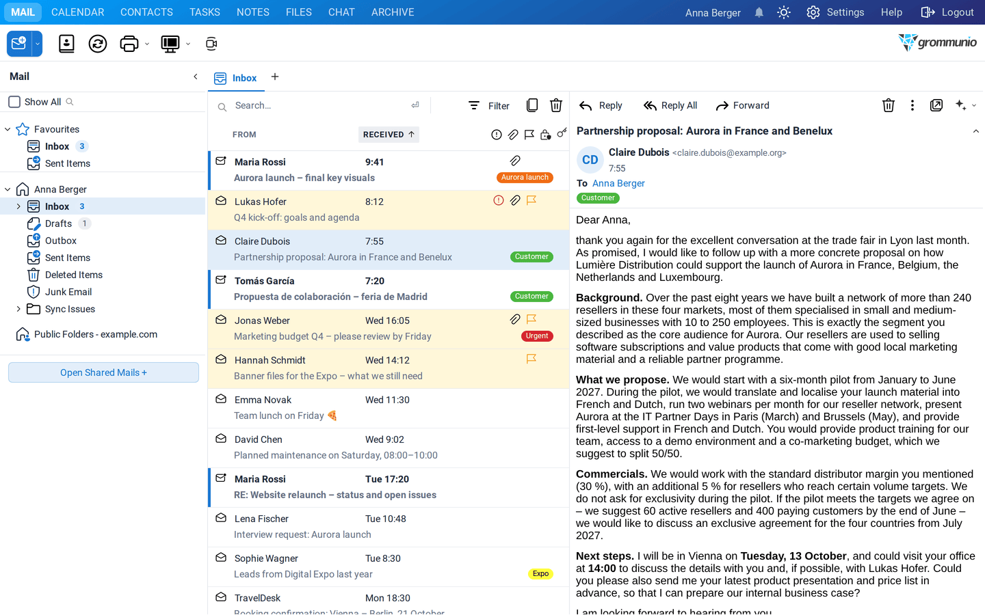Screen dimensions: 985x615
Task: Forward the open email
Action: click(742, 105)
